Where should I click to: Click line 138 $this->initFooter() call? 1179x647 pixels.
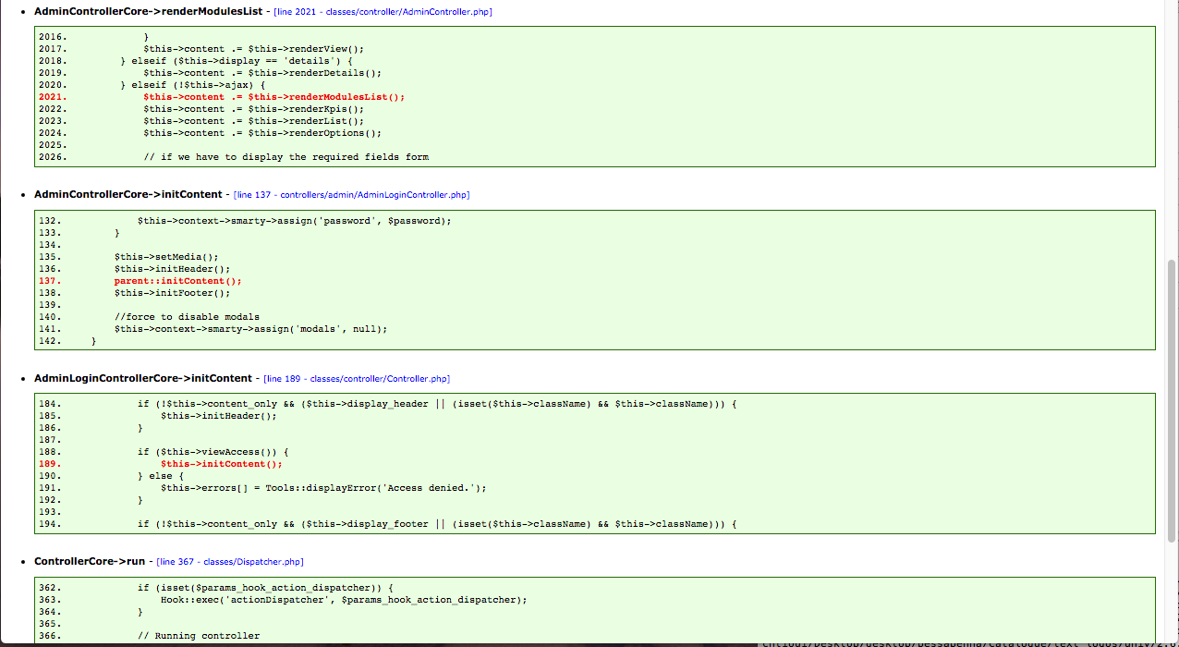(172, 293)
